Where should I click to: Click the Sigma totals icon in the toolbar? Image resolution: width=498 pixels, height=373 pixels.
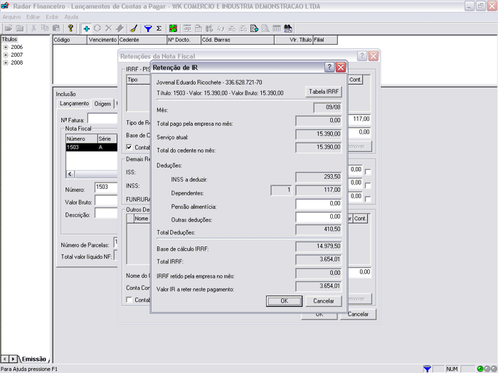[x=159, y=28]
